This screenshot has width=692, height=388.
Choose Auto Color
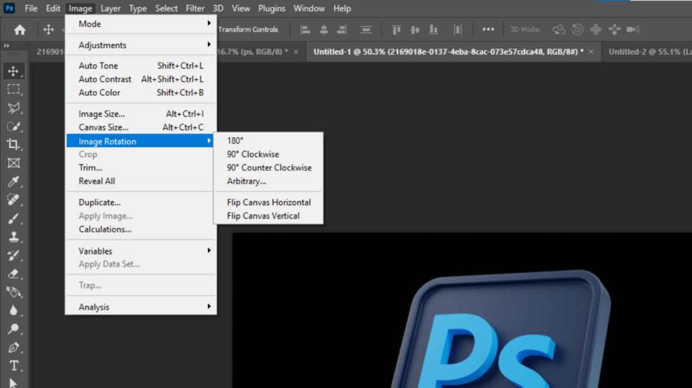[x=141, y=92]
